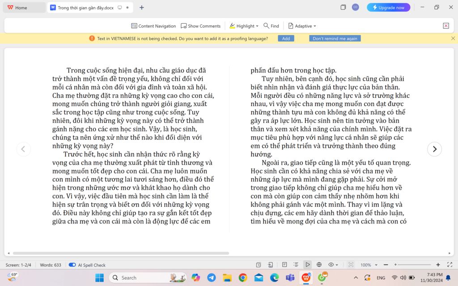Click Don't remind me again button
Screen dimensions: 458x286
coord(335,38)
